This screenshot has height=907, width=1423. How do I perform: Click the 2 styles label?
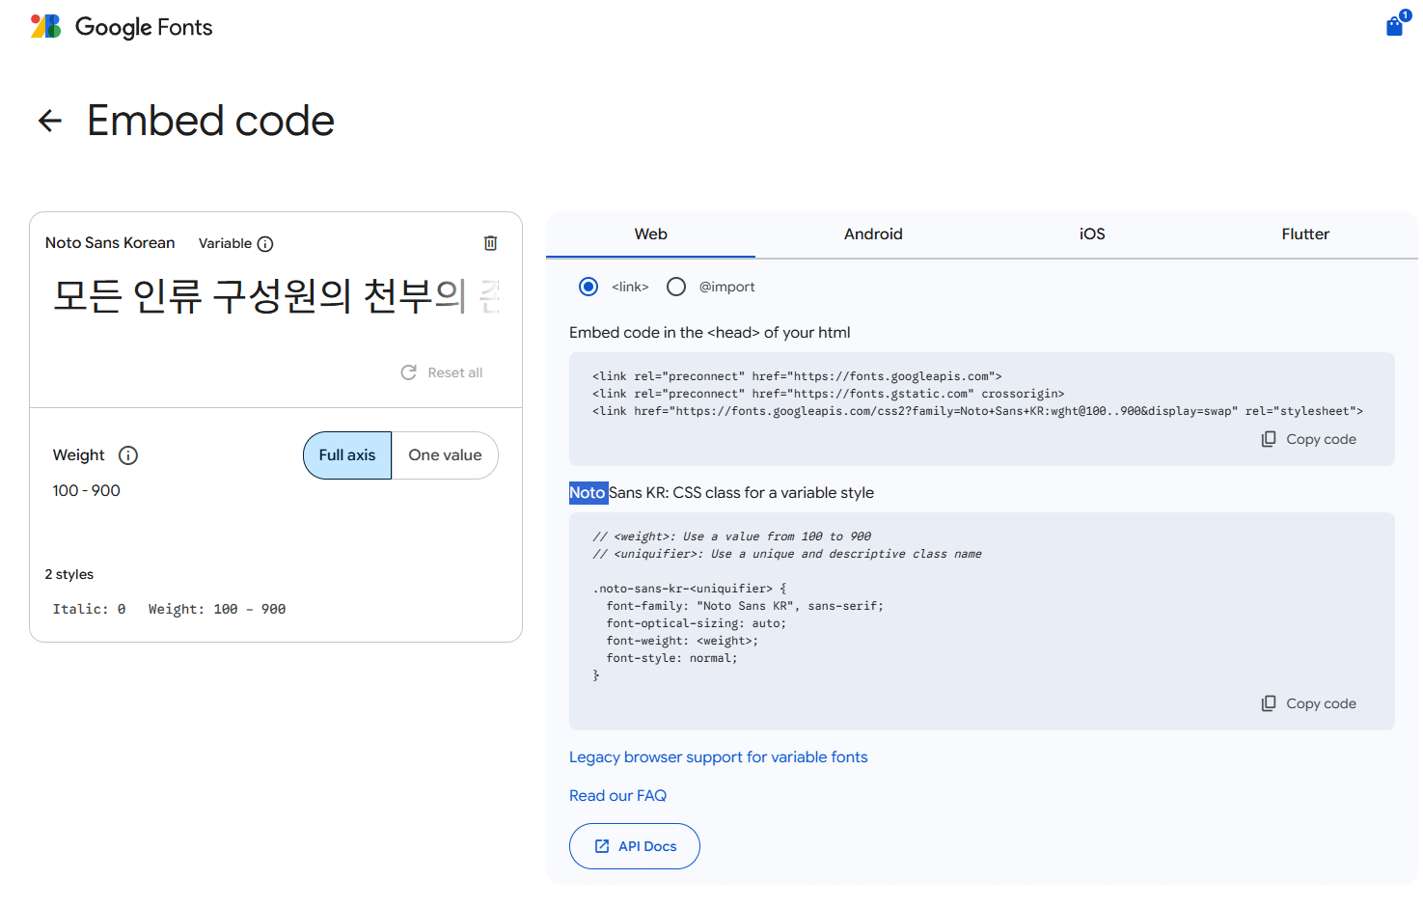[69, 574]
